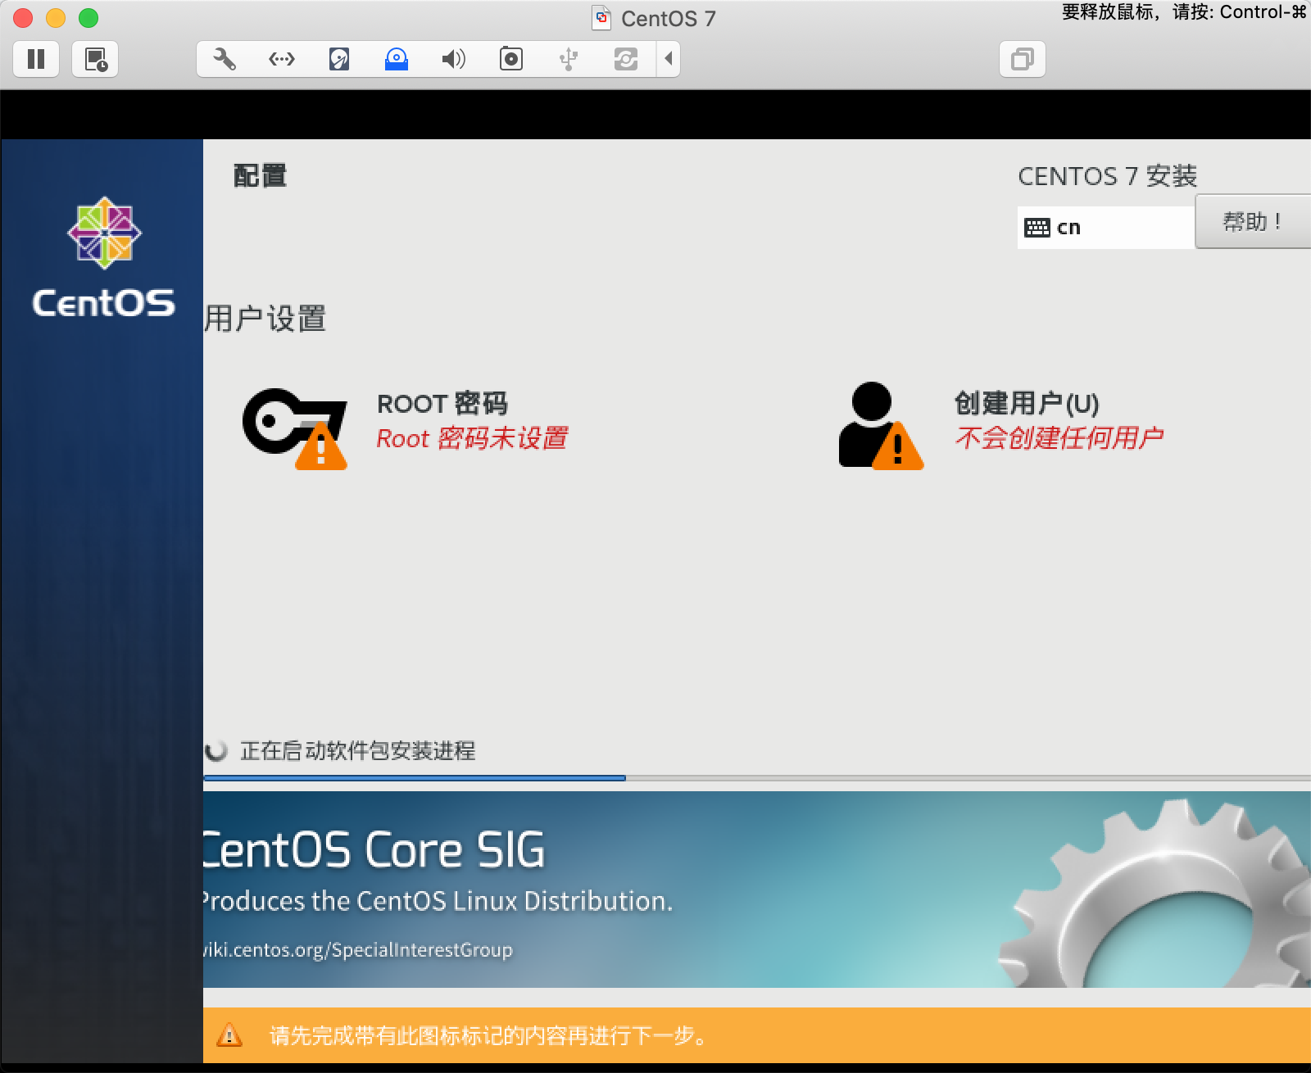Click the orange warning triangle in bottom bar
The image size is (1311, 1073).
tap(229, 1035)
